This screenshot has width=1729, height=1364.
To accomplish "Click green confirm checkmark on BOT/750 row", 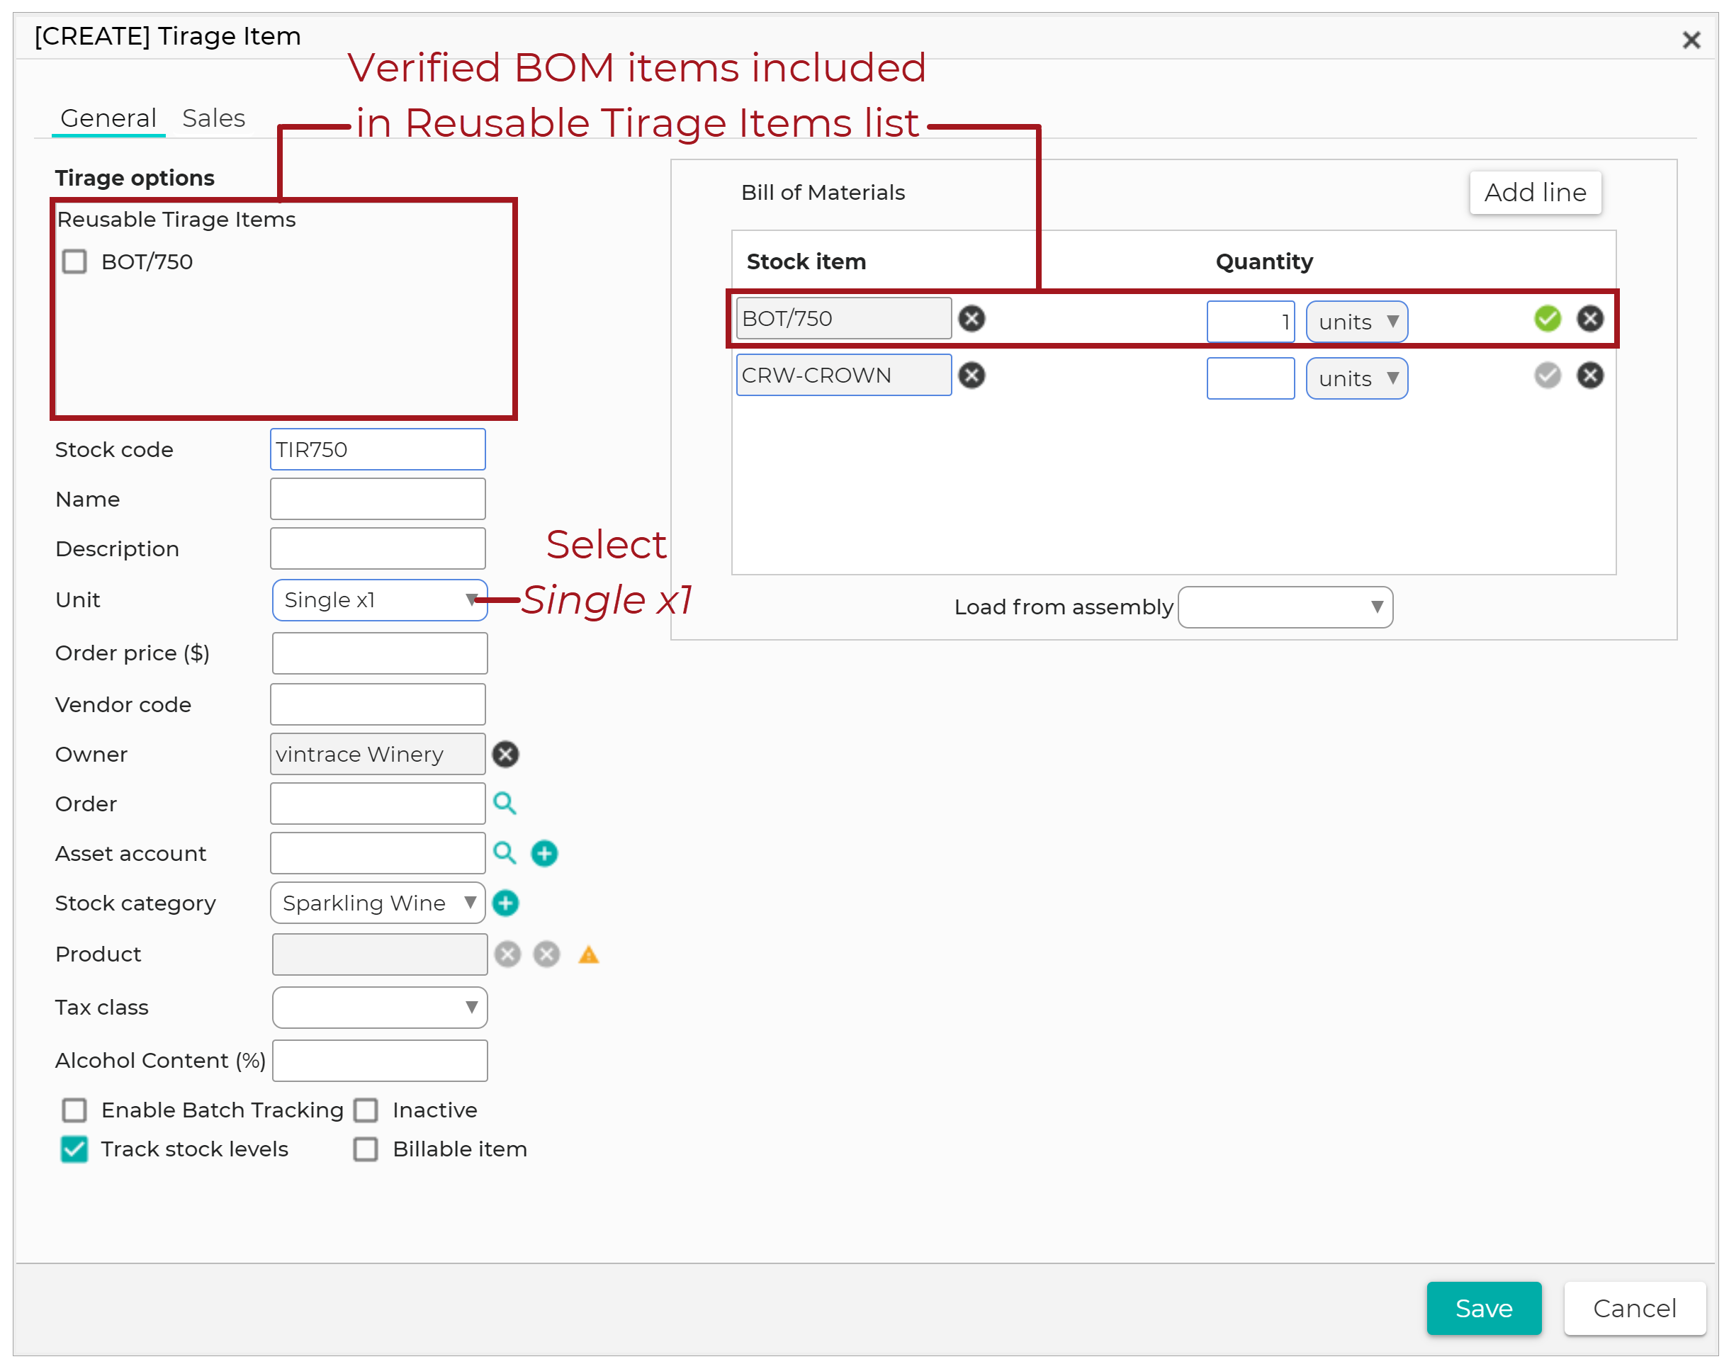I will click(1547, 319).
